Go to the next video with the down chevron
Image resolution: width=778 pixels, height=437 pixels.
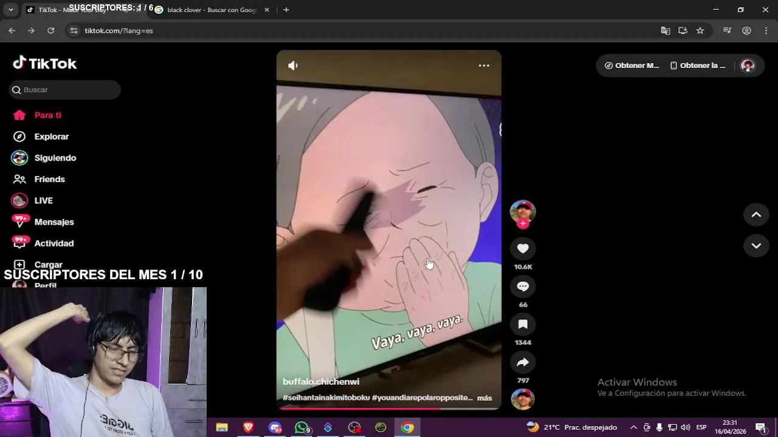point(756,246)
